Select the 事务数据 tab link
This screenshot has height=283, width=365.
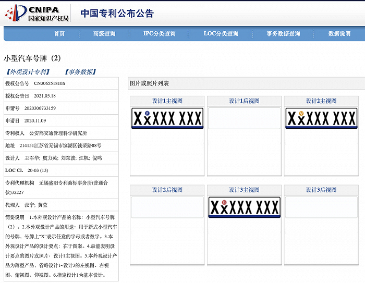(x=80, y=72)
